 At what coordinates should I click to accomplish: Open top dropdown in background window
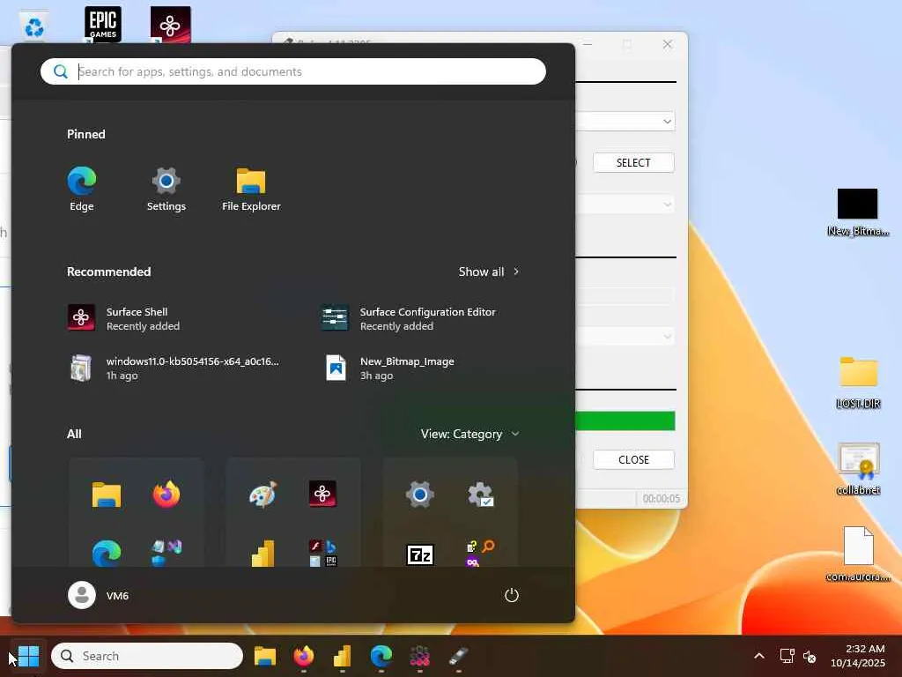(625, 121)
